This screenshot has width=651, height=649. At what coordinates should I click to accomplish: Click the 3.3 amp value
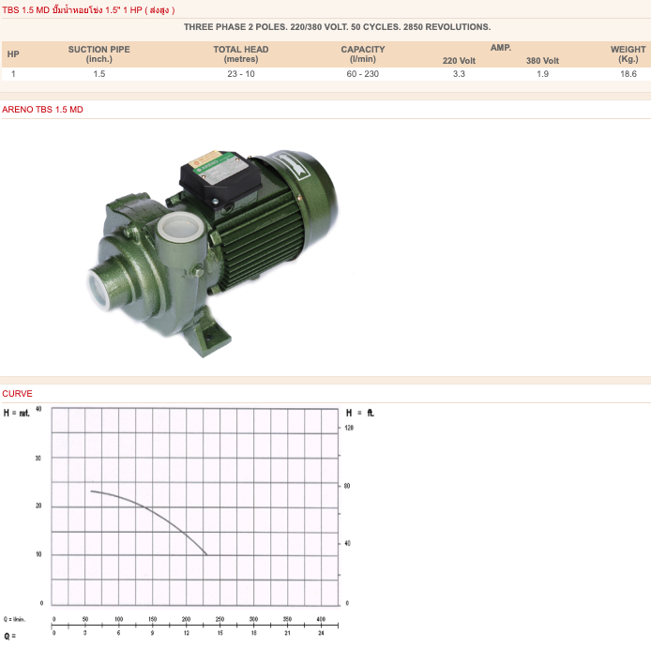point(459,74)
